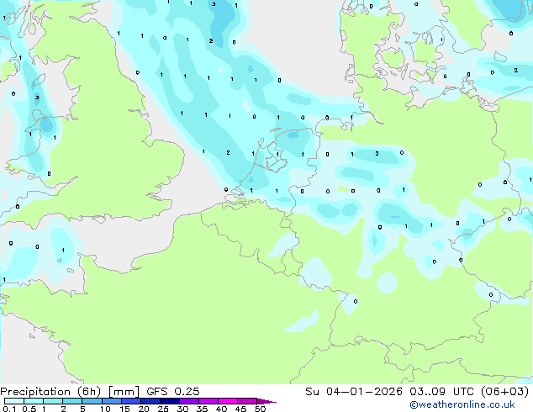
Task: Click the 0.1–0.5 mm legend color box
Action: (14, 401)
